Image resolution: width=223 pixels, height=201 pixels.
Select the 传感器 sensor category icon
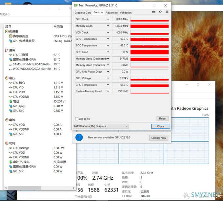7,31
